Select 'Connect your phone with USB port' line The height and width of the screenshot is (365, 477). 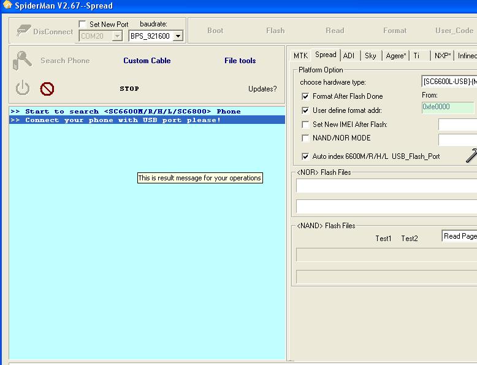pyautogui.click(x=147, y=120)
